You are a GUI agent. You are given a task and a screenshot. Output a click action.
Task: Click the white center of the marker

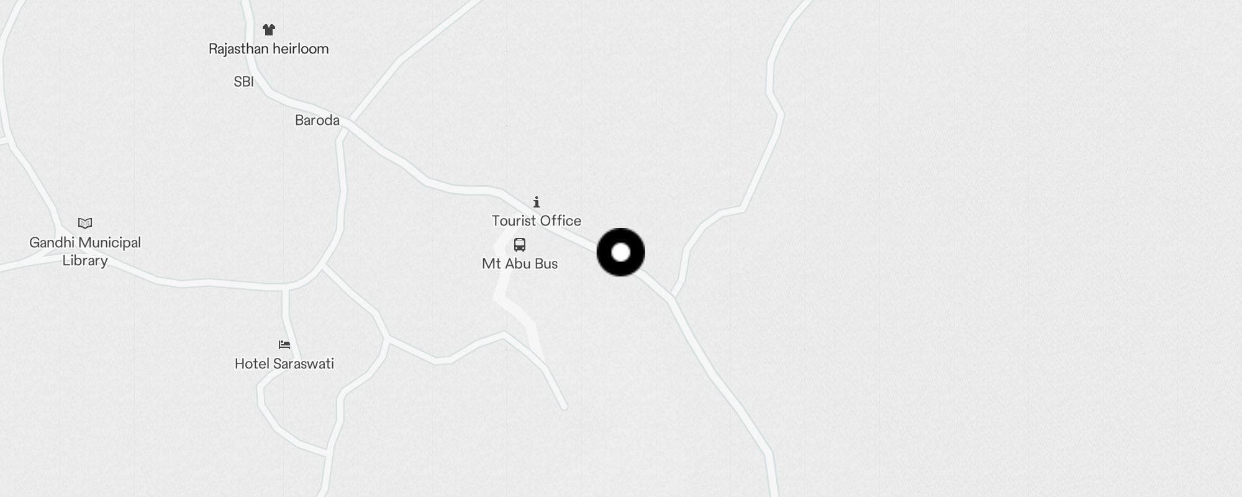click(620, 252)
